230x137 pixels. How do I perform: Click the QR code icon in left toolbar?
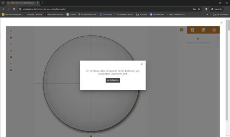point(11,51)
